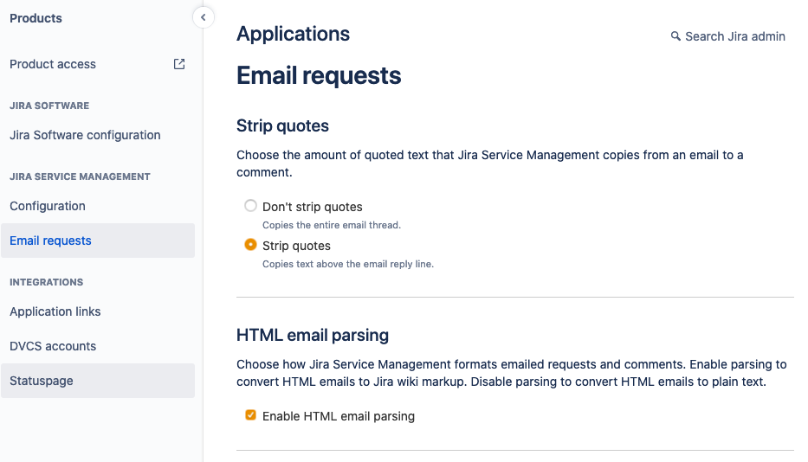Viewport: 808px width, 462px height.
Task: Open Application links under Integrations
Action: 55,311
